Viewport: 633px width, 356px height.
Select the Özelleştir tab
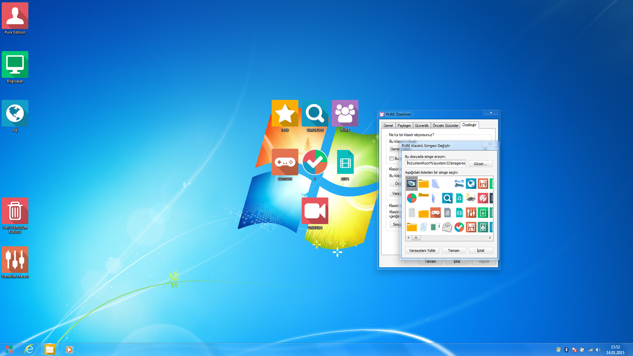[x=469, y=125]
